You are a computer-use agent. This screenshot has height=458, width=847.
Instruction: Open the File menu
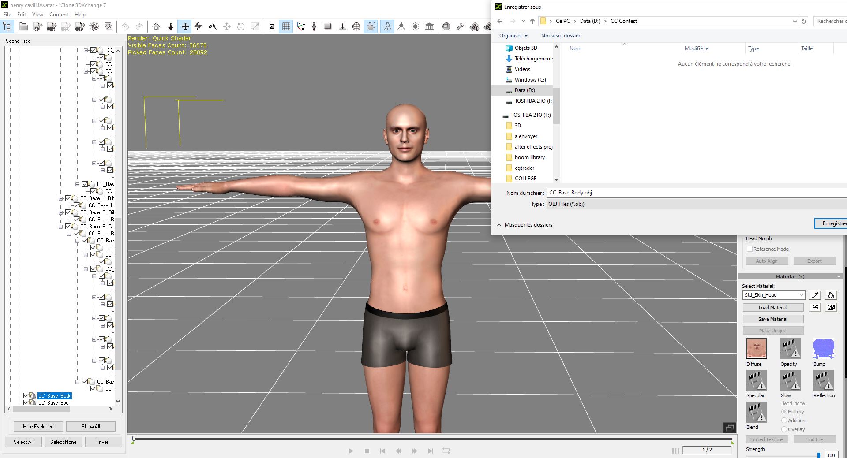[x=7, y=15]
